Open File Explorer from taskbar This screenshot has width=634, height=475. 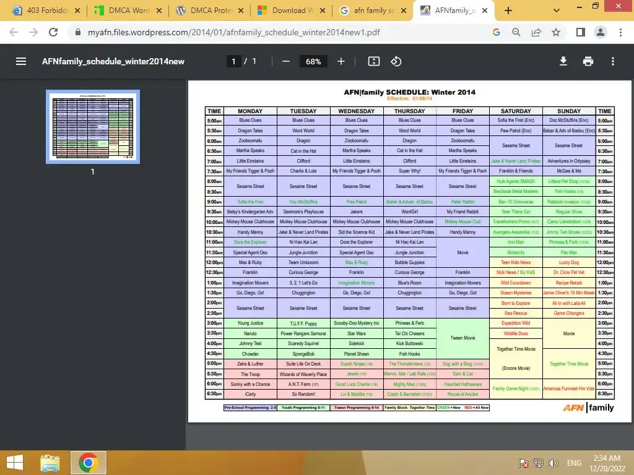click(50, 463)
